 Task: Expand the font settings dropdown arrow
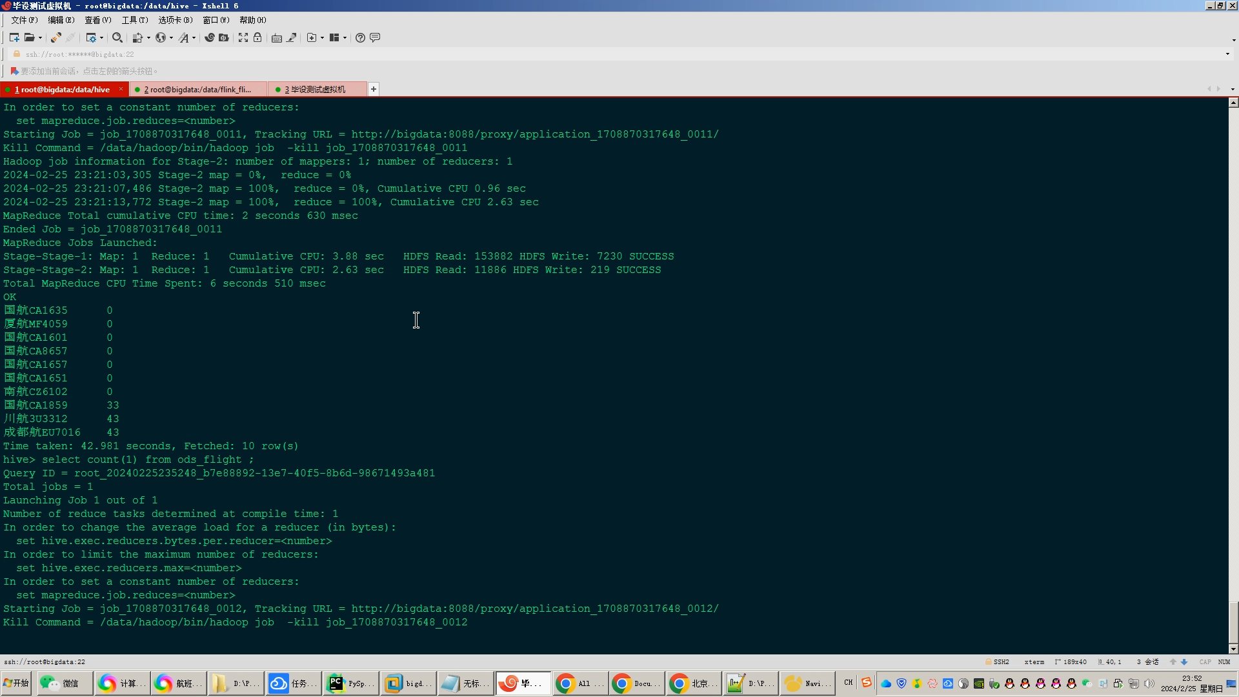pos(194,37)
